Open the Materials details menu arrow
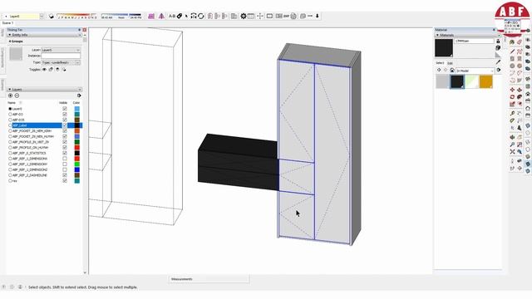 pos(498,70)
